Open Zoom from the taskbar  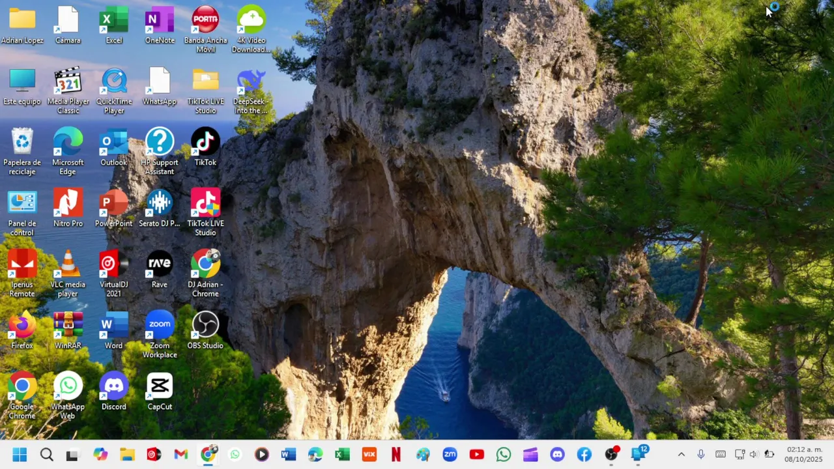(450, 455)
